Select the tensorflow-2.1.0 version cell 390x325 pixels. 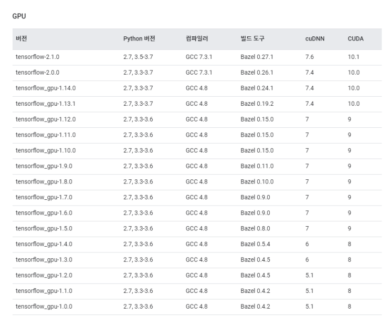click(x=41, y=57)
